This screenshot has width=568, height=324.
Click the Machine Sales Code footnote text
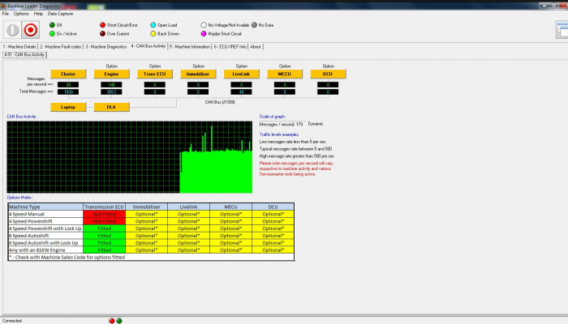pos(67,257)
